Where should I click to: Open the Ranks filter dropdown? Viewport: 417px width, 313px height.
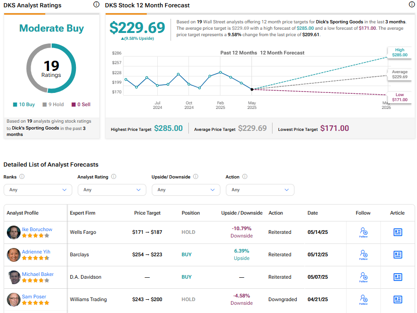tap(38, 190)
